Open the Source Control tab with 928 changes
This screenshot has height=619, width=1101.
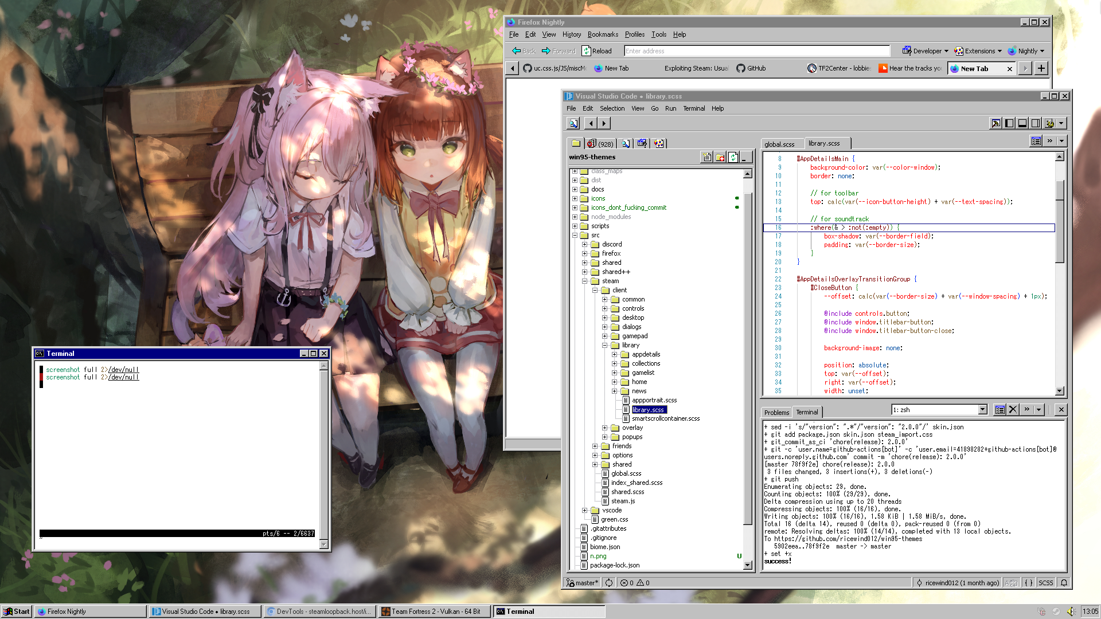600,144
